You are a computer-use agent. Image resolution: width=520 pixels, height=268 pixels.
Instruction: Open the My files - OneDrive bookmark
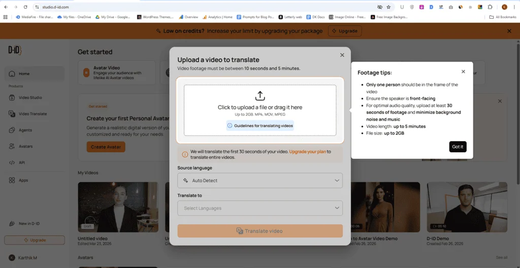pyautogui.click(x=74, y=17)
